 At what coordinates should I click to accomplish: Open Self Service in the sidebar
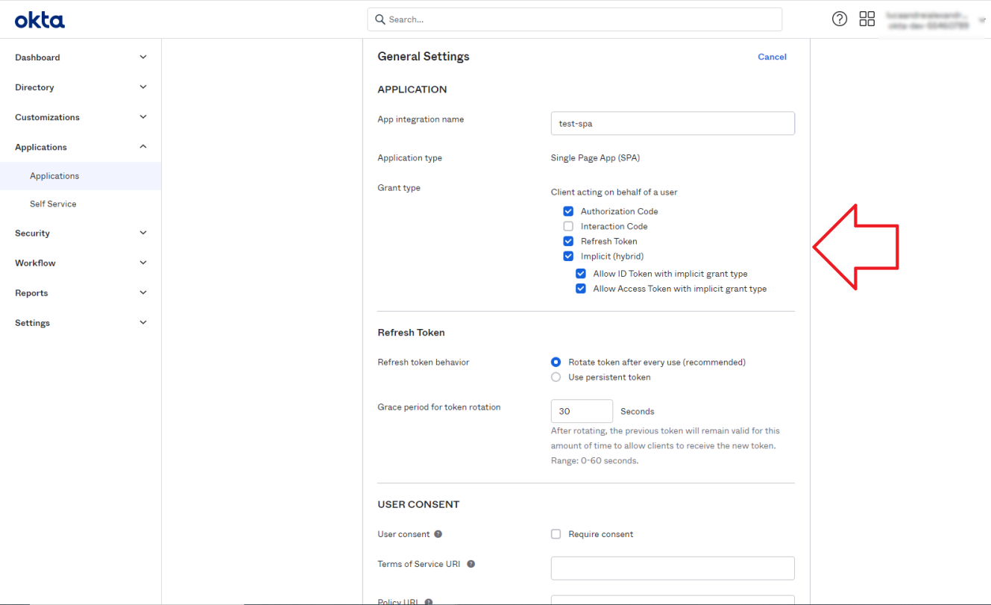pos(53,204)
